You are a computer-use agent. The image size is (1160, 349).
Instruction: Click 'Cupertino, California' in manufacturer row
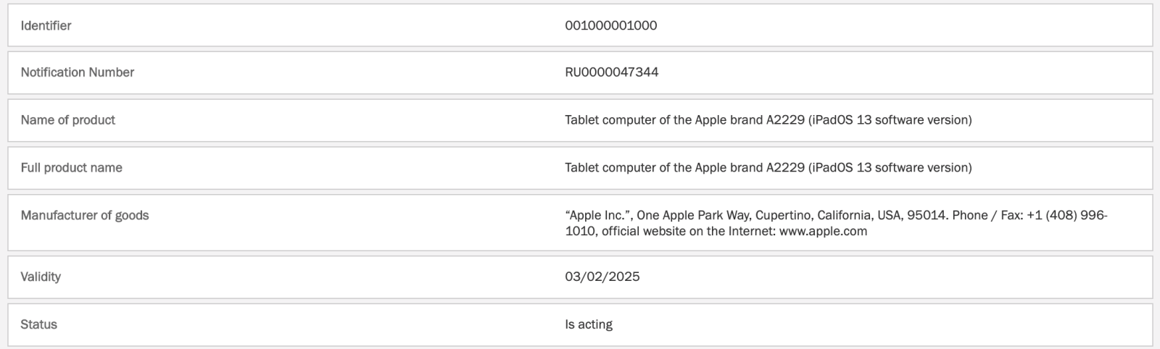[815, 215]
